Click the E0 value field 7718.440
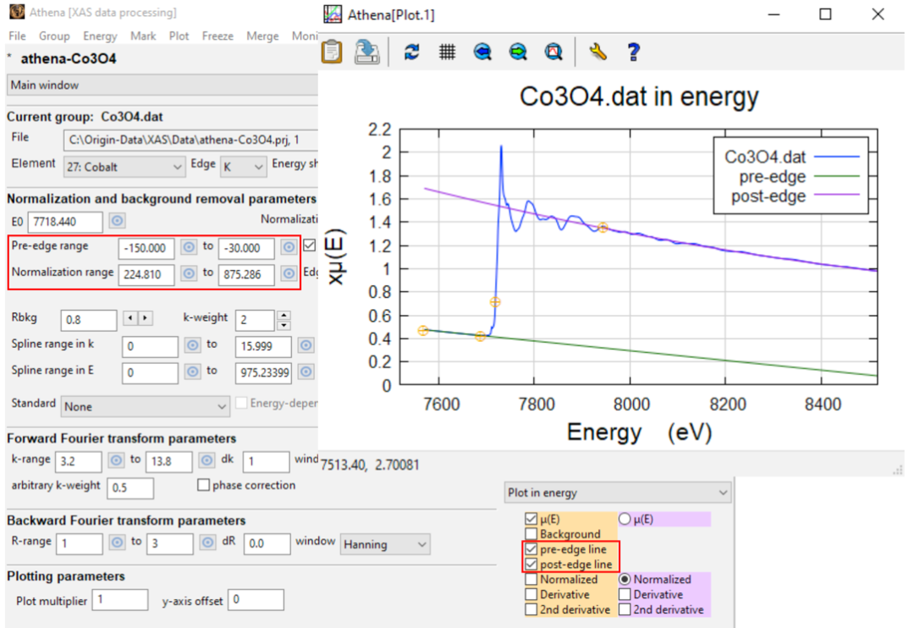Screen dimensions: 914x628 tap(64, 222)
